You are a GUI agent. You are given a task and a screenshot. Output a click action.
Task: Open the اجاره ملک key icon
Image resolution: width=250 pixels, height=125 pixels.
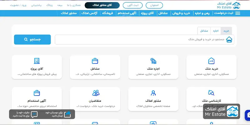pyautogui.click(x=153, y=61)
